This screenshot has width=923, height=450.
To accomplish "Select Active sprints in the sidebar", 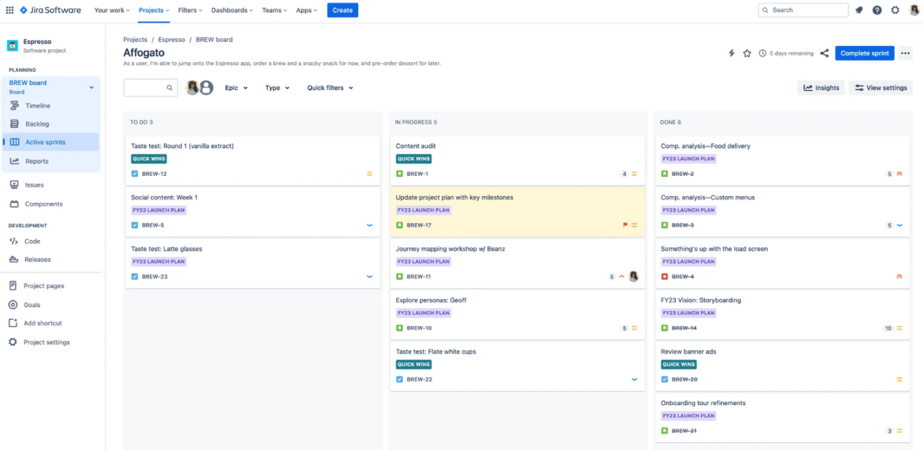I will 51,142.
